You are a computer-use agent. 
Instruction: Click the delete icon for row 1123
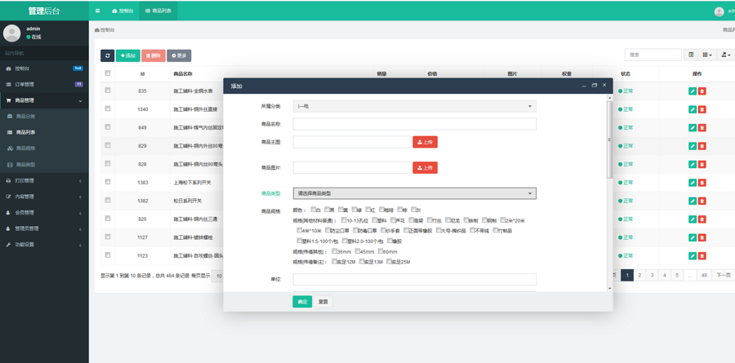(x=702, y=256)
